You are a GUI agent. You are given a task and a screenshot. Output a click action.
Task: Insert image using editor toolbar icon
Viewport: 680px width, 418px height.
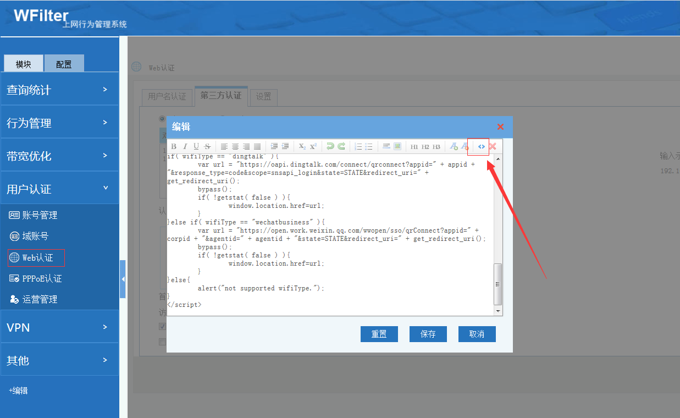(397, 146)
